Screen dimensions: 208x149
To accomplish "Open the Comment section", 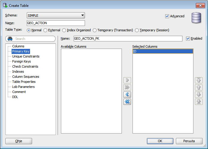I will click(19, 92).
